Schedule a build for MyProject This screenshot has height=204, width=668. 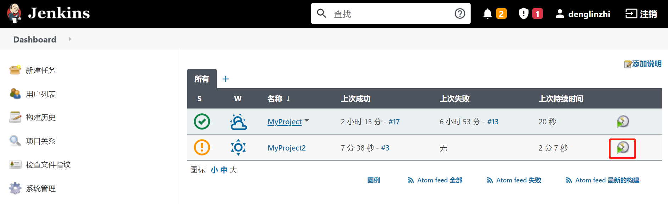[x=622, y=121]
